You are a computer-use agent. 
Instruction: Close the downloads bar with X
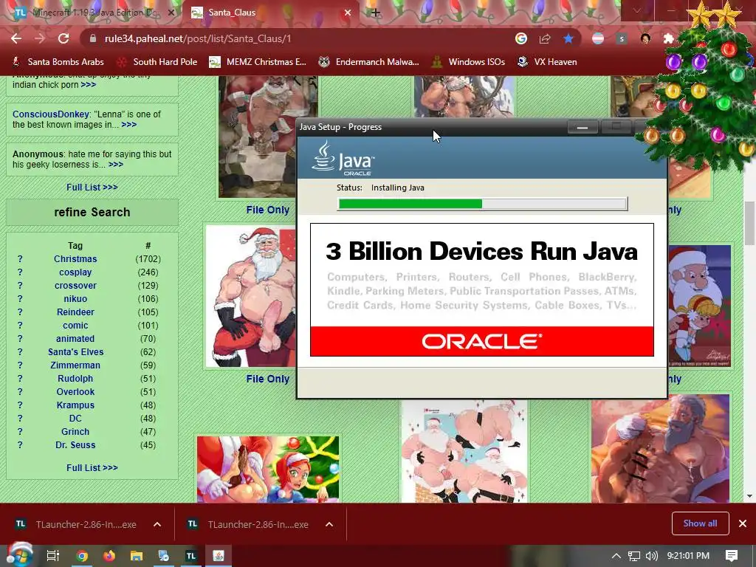743,523
